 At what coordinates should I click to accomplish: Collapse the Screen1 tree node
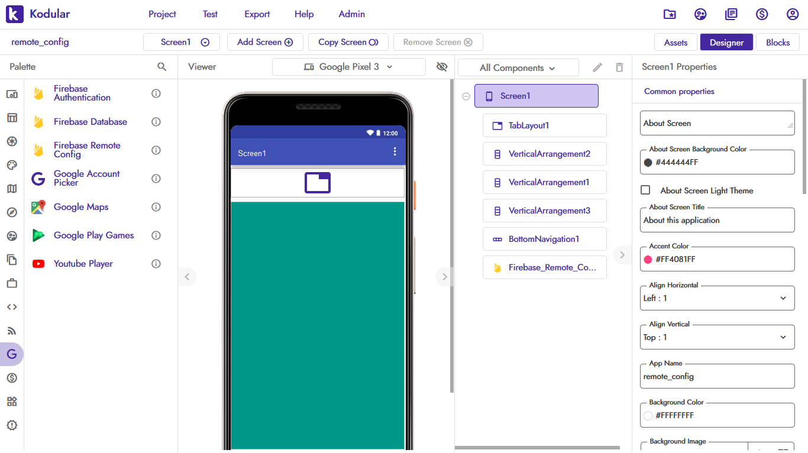pyautogui.click(x=466, y=96)
